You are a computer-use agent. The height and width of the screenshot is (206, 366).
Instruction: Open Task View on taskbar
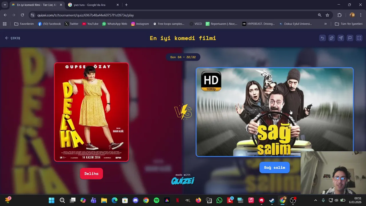pyautogui.click(x=73, y=200)
